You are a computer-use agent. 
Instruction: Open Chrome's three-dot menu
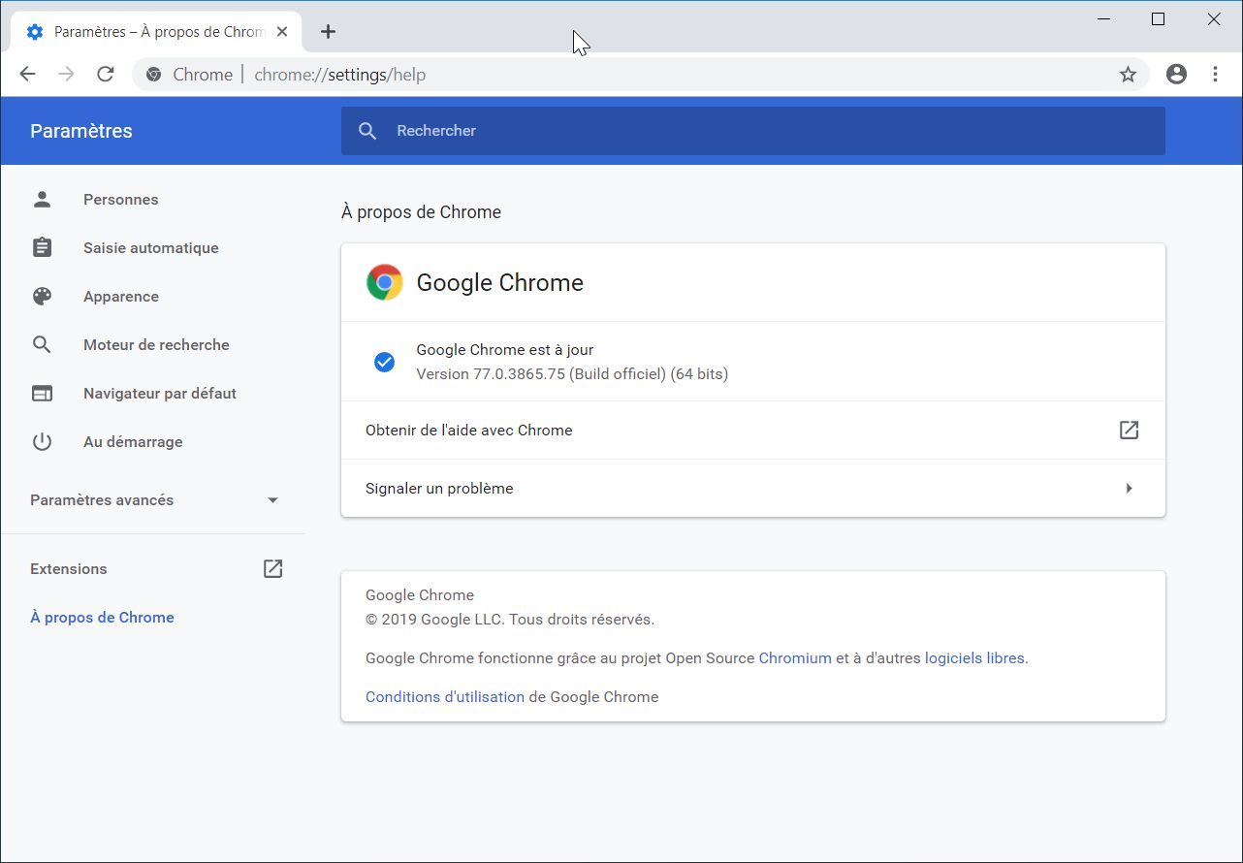pos(1215,74)
